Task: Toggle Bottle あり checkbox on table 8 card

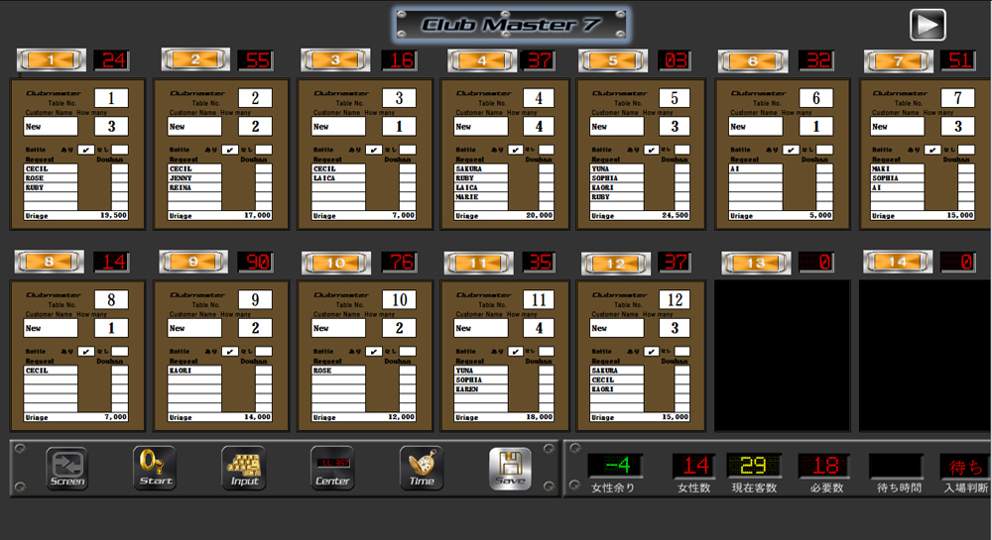Action: (x=85, y=351)
